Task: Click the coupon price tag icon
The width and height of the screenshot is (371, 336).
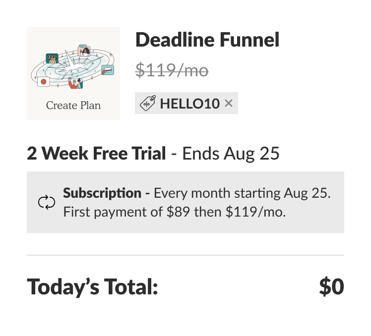Action: (147, 103)
